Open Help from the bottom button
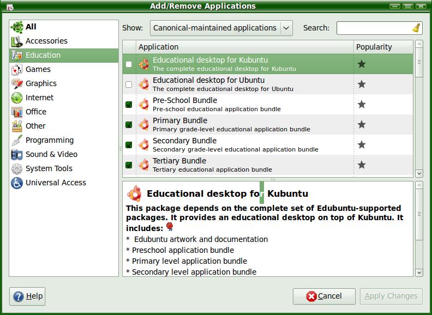Viewport: 432px width, 315px height. point(27,296)
